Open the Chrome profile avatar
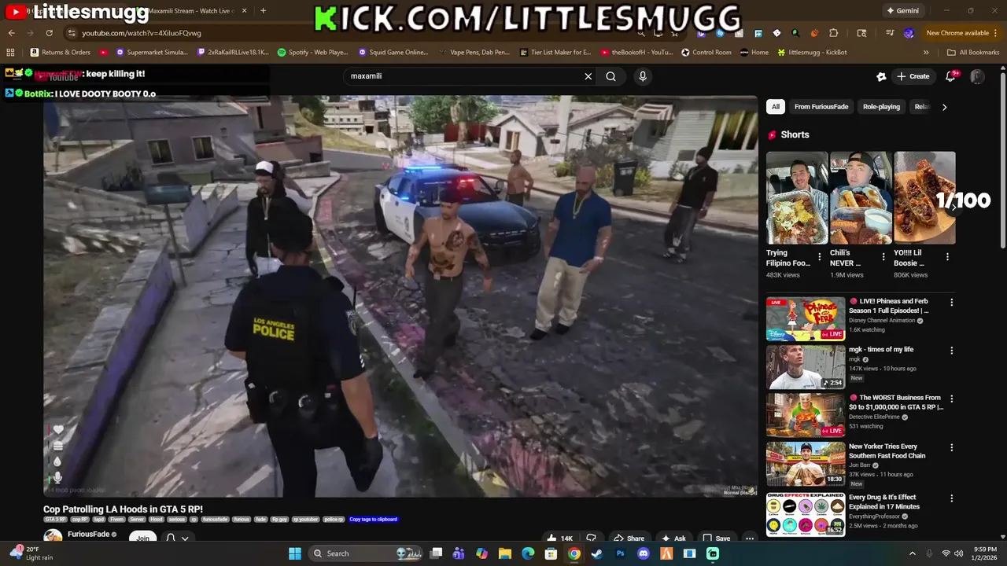The image size is (1007, 566). (x=909, y=33)
